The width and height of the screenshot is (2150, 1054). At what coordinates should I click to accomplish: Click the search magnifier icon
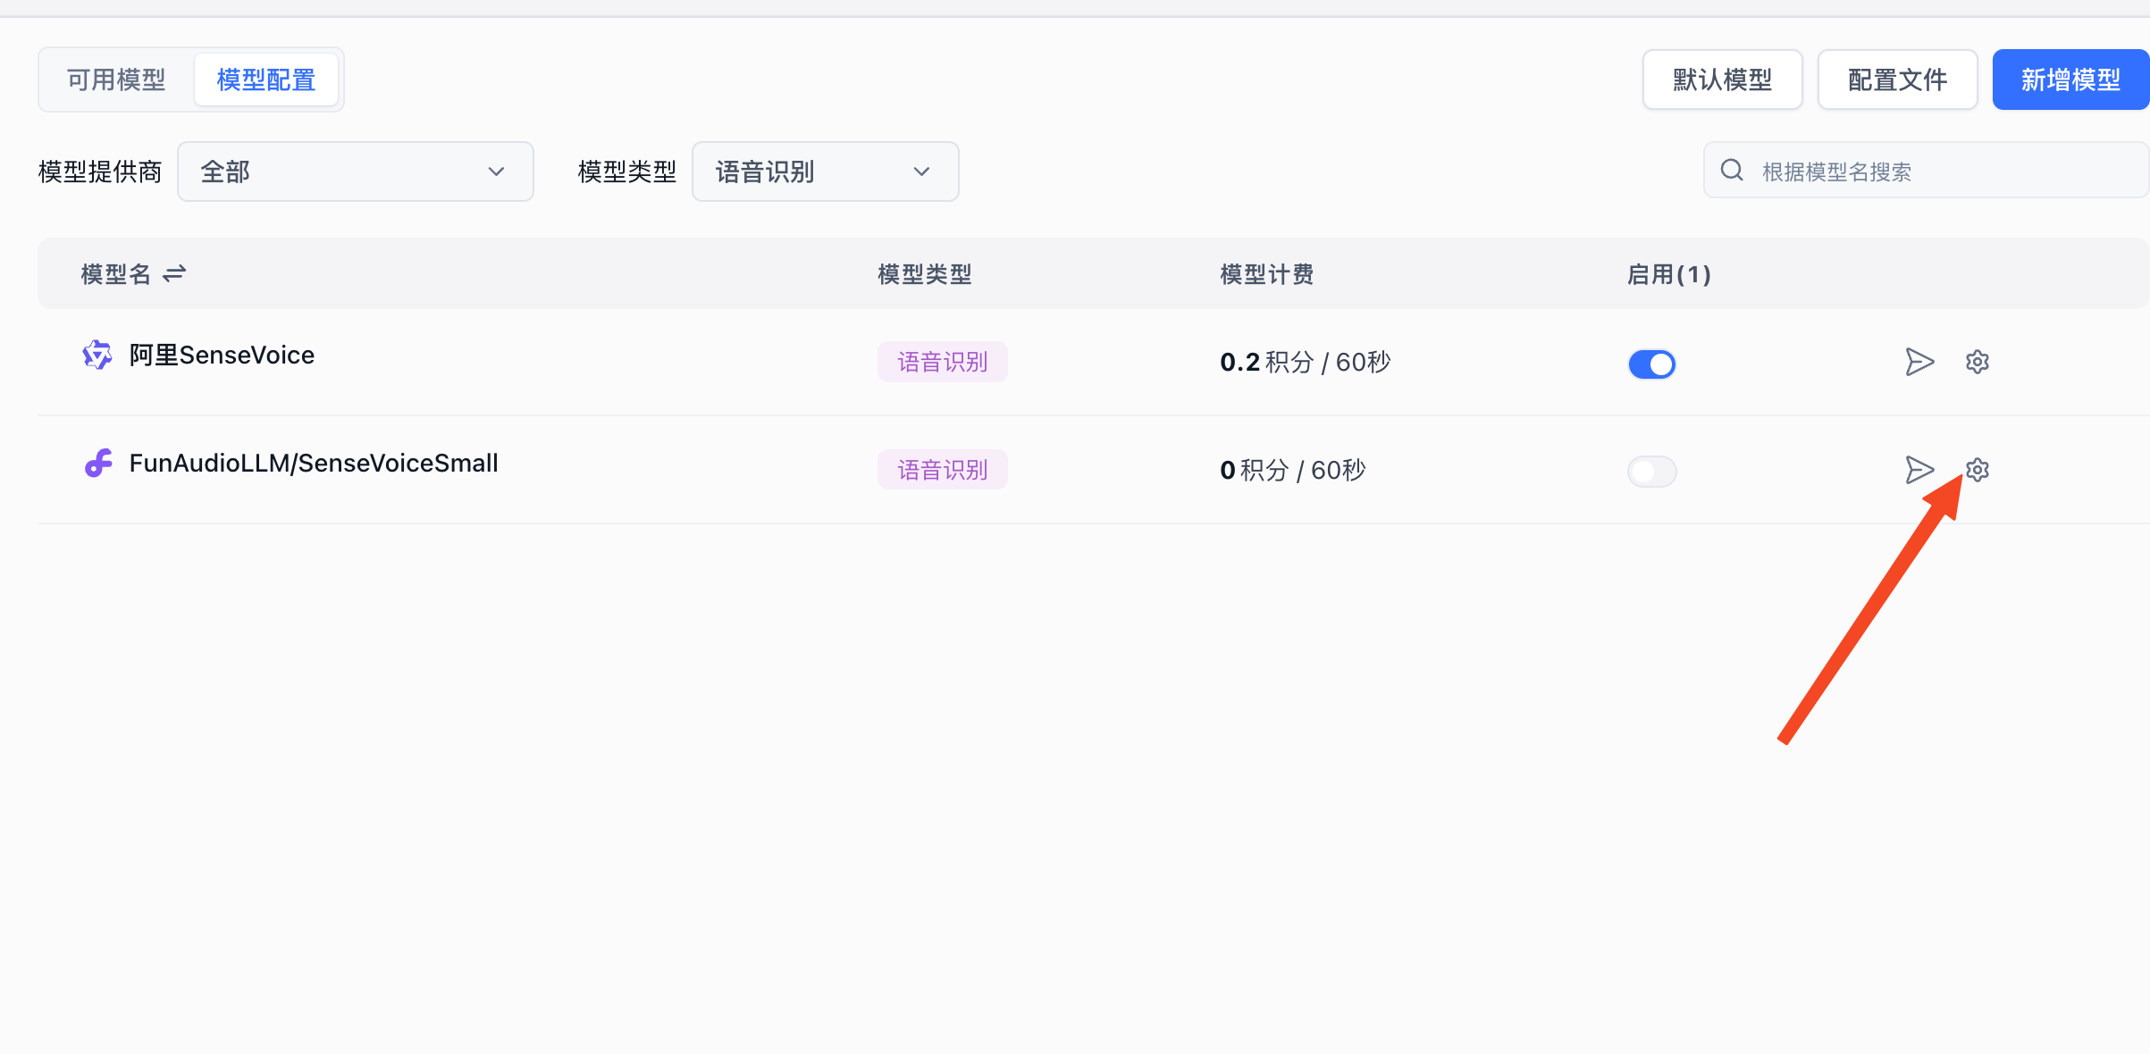(x=1732, y=170)
